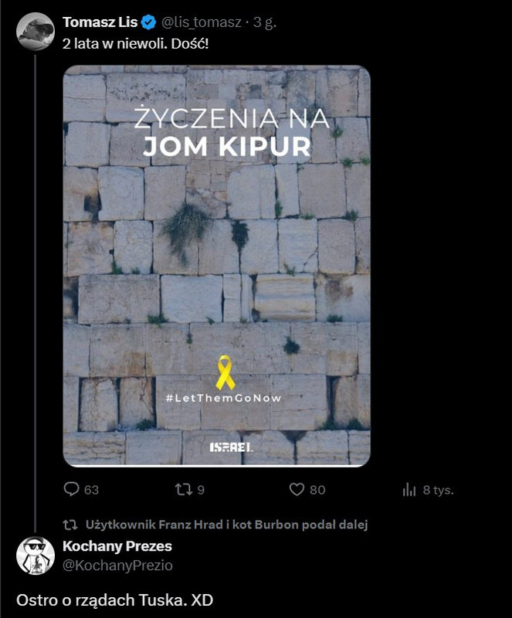Click the 3 g. timestamp
The width and height of the screenshot is (512, 618).
pyautogui.click(x=264, y=22)
